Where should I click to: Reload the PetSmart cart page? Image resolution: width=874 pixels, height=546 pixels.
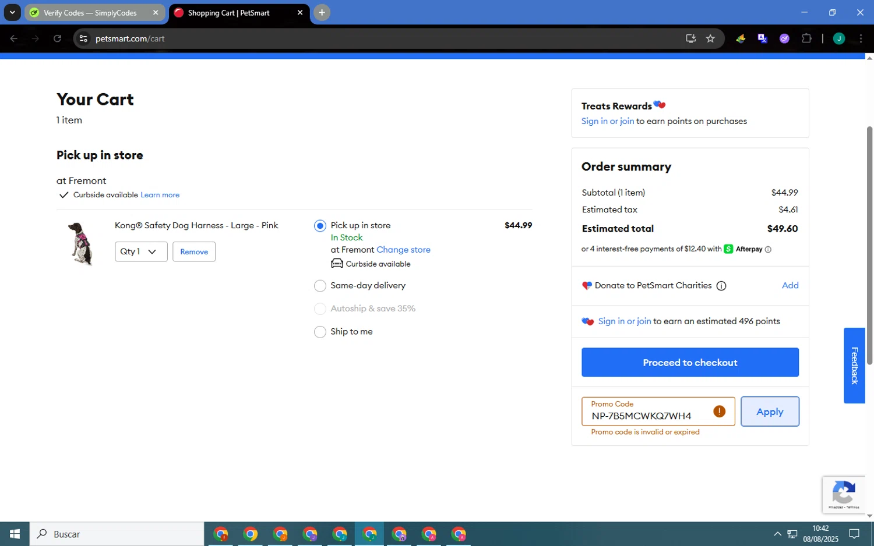click(57, 38)
